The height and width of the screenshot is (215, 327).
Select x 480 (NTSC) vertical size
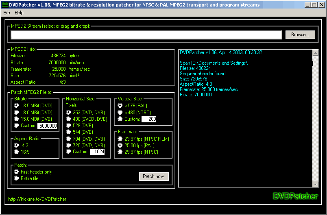120,113
